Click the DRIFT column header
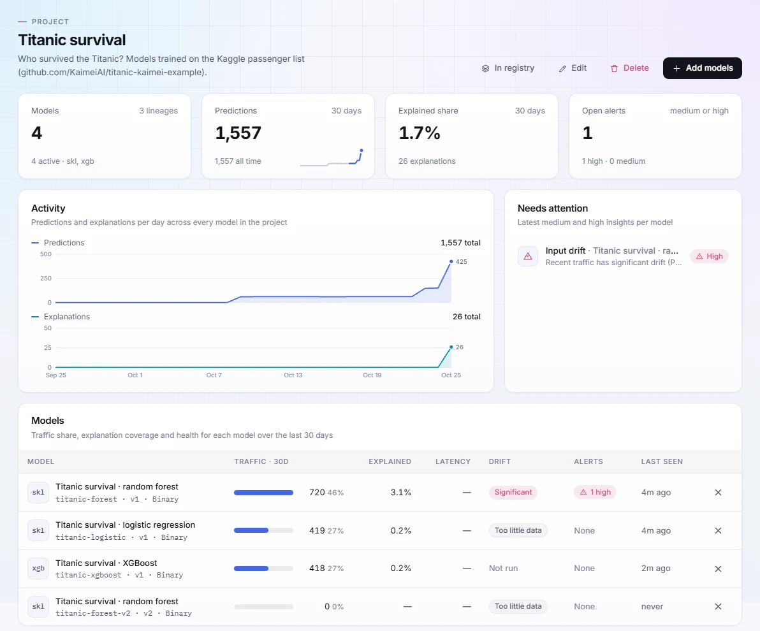 click(500, 462)
